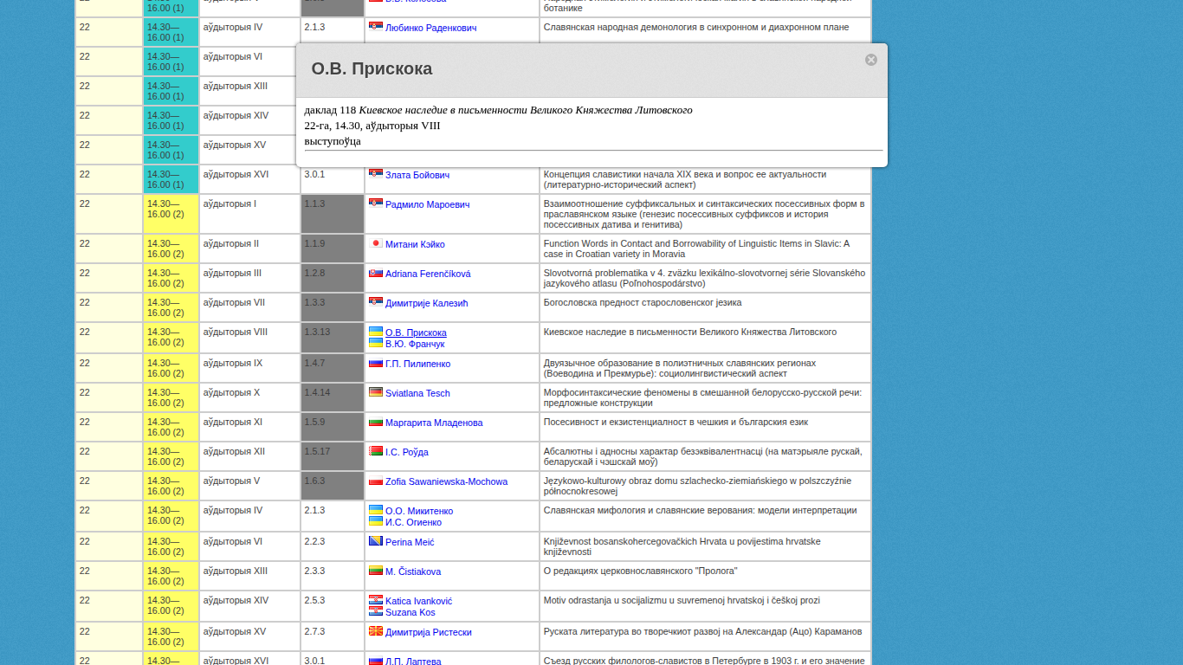Click Croatian flag next to Suzana Kos
Viewport: 1183px width, 665px height.
coord(376,611)
